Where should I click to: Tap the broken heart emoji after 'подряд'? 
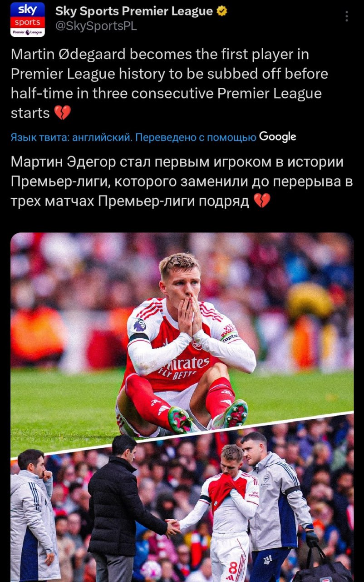point(262,201)
